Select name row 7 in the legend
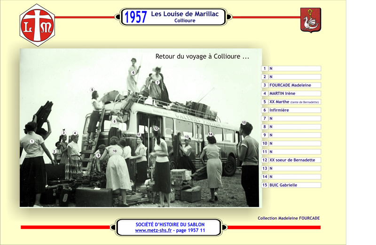The image size is (376, 245). point(291,119)
